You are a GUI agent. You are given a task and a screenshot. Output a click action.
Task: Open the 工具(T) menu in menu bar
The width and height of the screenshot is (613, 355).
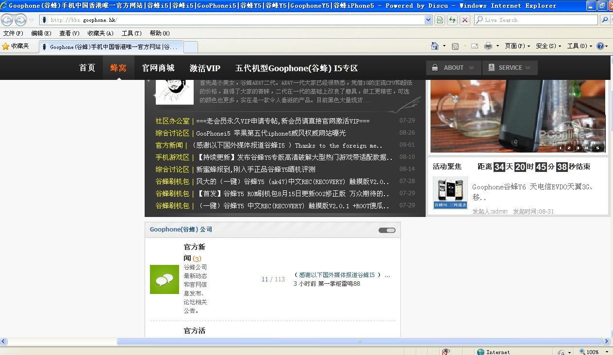point(132,33)
